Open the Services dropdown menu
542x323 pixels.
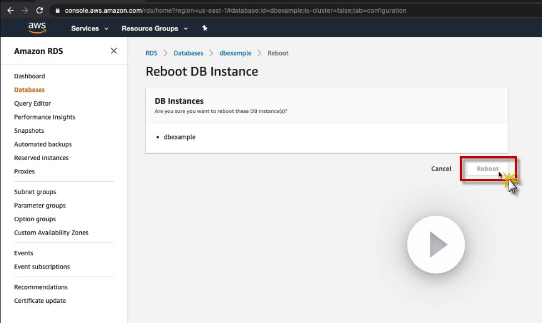click(x=89, y=28)
